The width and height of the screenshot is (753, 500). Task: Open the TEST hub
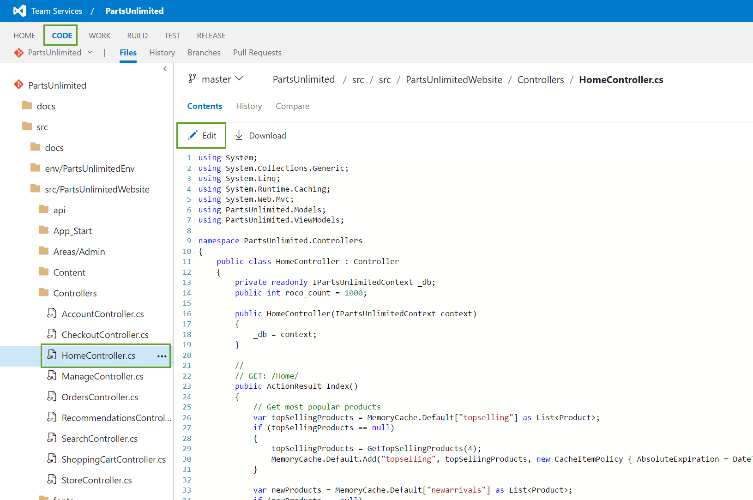click(x=172, y=36)
